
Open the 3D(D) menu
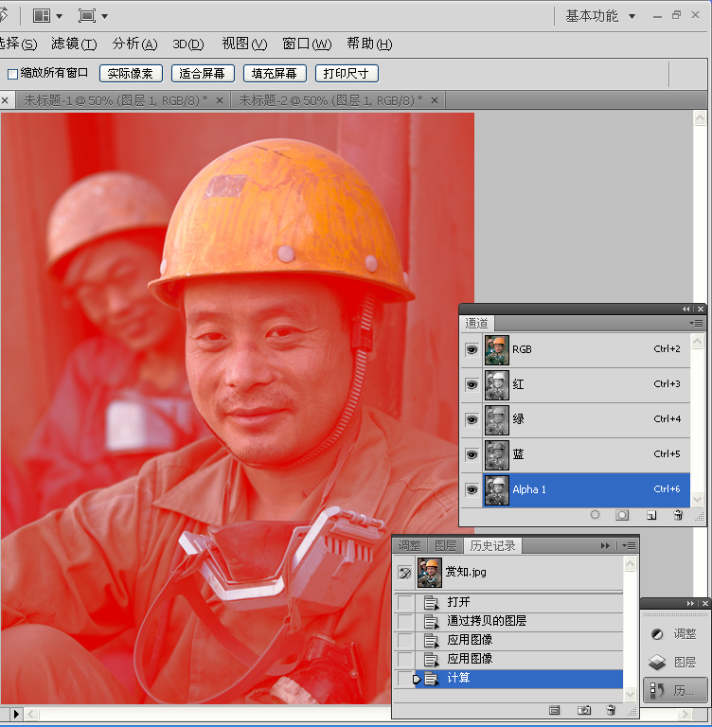[187, 44]
